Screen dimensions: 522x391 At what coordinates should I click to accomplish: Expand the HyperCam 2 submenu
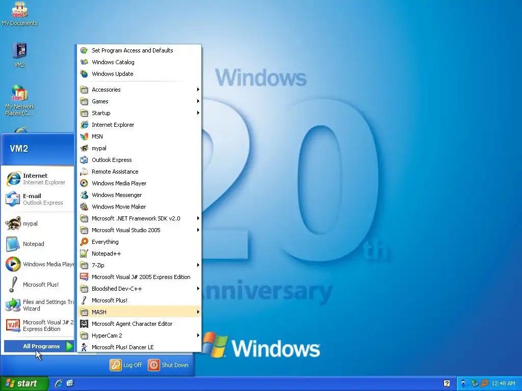pyautogui.click(x=139, y=336)
